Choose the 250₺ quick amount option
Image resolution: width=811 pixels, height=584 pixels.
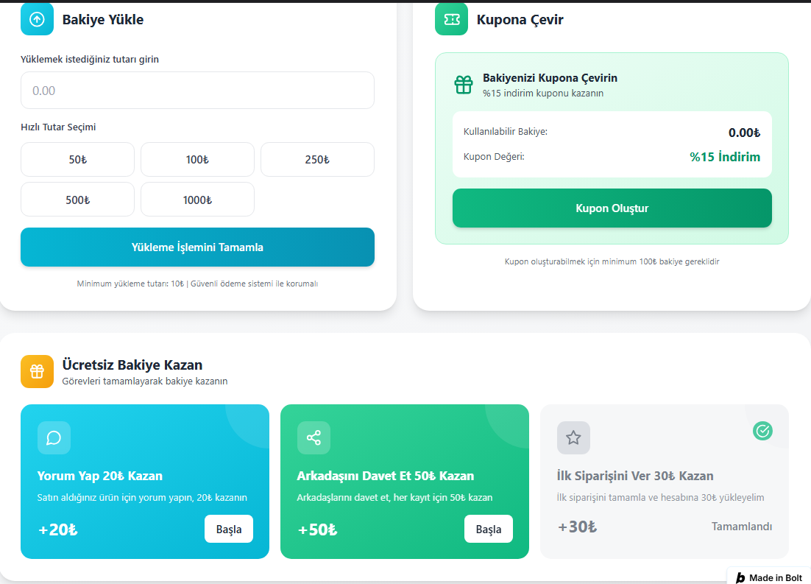(317, 160)
